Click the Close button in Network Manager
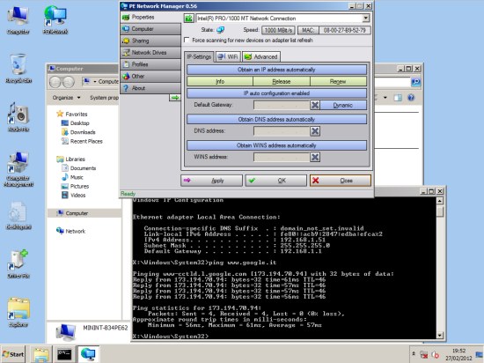The width and height of the screenshot is (484, 363). click(341, 181)
